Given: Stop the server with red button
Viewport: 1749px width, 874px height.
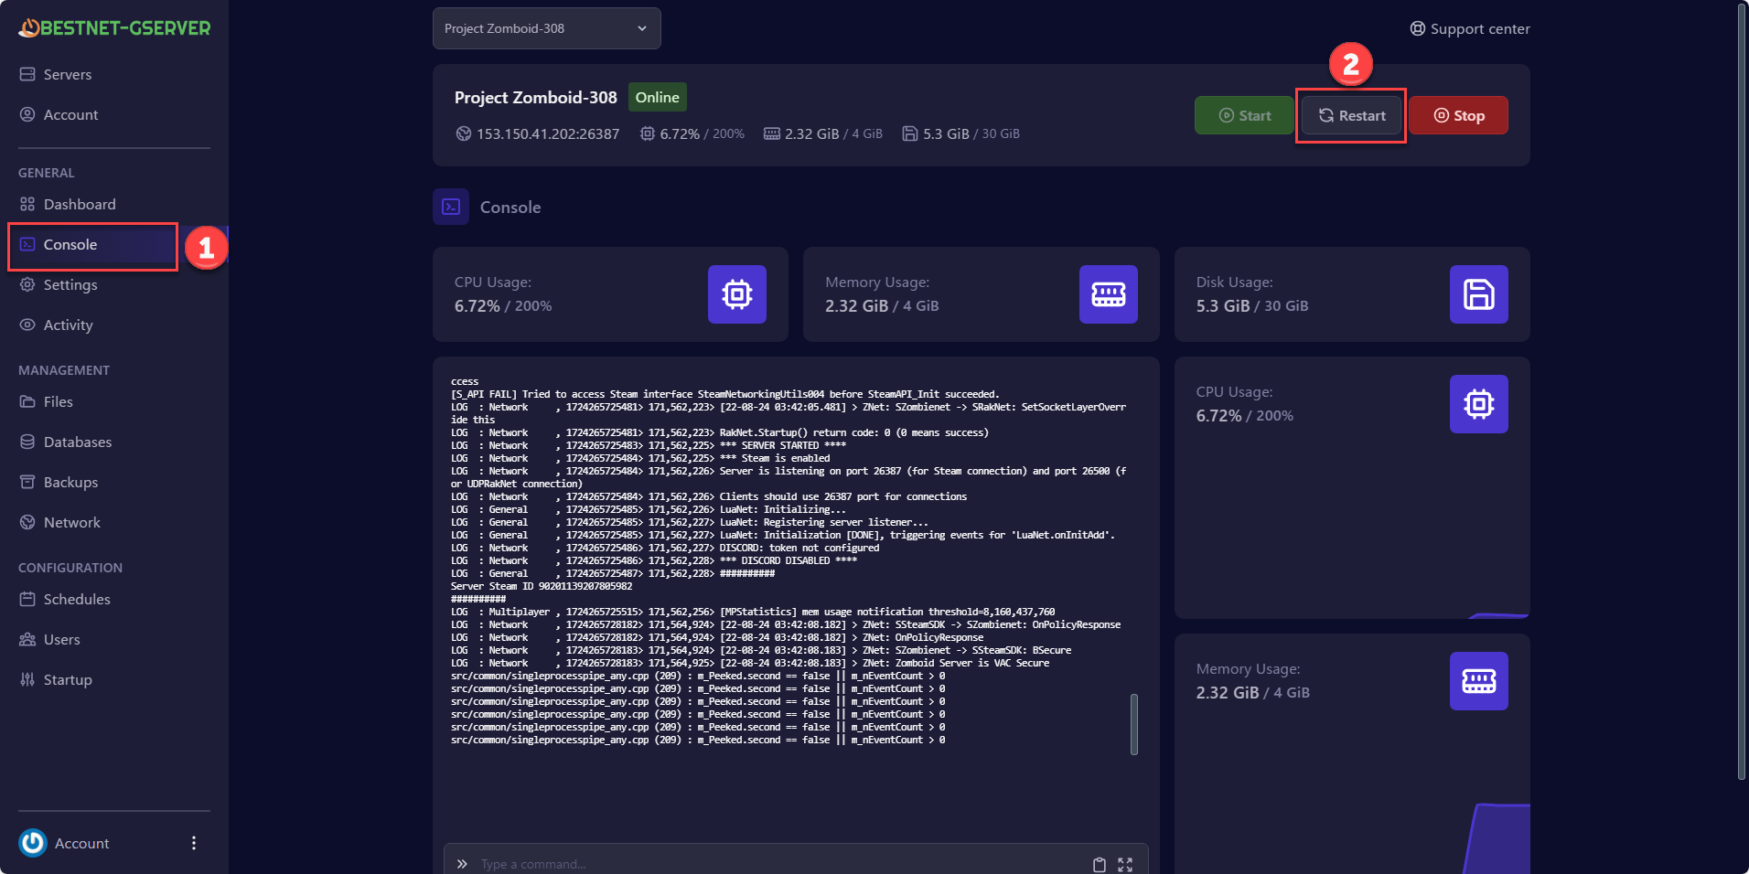Looking at the screenshot, I should 1458,115.
